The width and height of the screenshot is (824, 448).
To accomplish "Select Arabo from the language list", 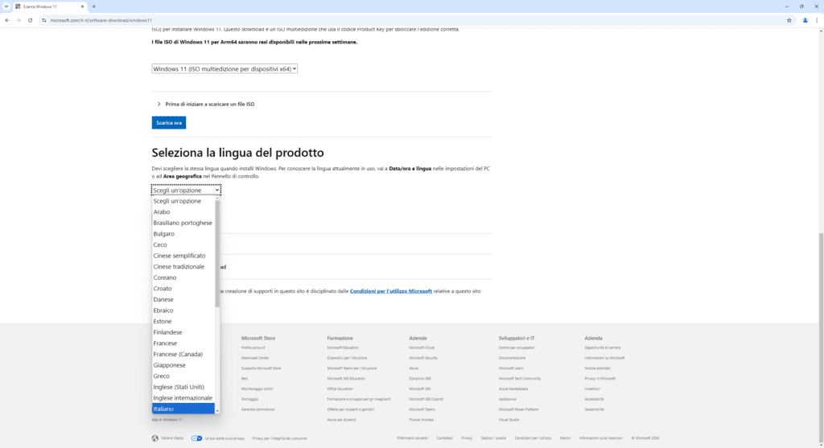I will (x=183, y=212).
